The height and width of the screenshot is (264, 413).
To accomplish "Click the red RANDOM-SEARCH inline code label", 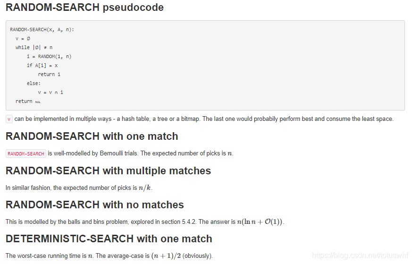I will [x=26, y=153].
